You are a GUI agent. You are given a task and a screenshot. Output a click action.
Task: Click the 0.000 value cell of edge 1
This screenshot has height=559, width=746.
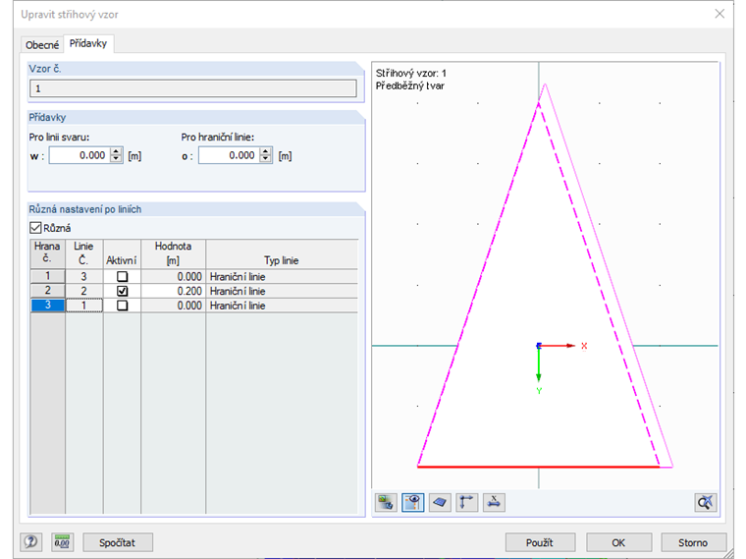pyautogui.click(x=173, y=276)
